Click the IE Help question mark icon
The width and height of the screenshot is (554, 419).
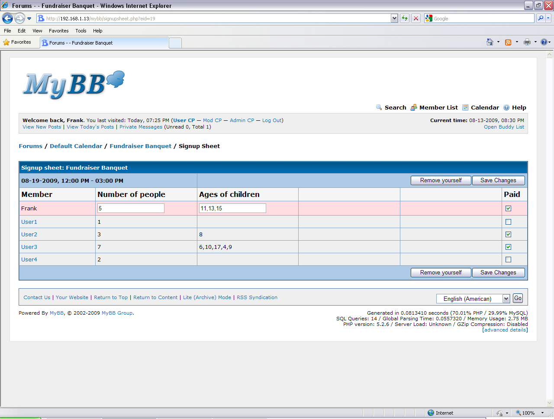(544, 42)
